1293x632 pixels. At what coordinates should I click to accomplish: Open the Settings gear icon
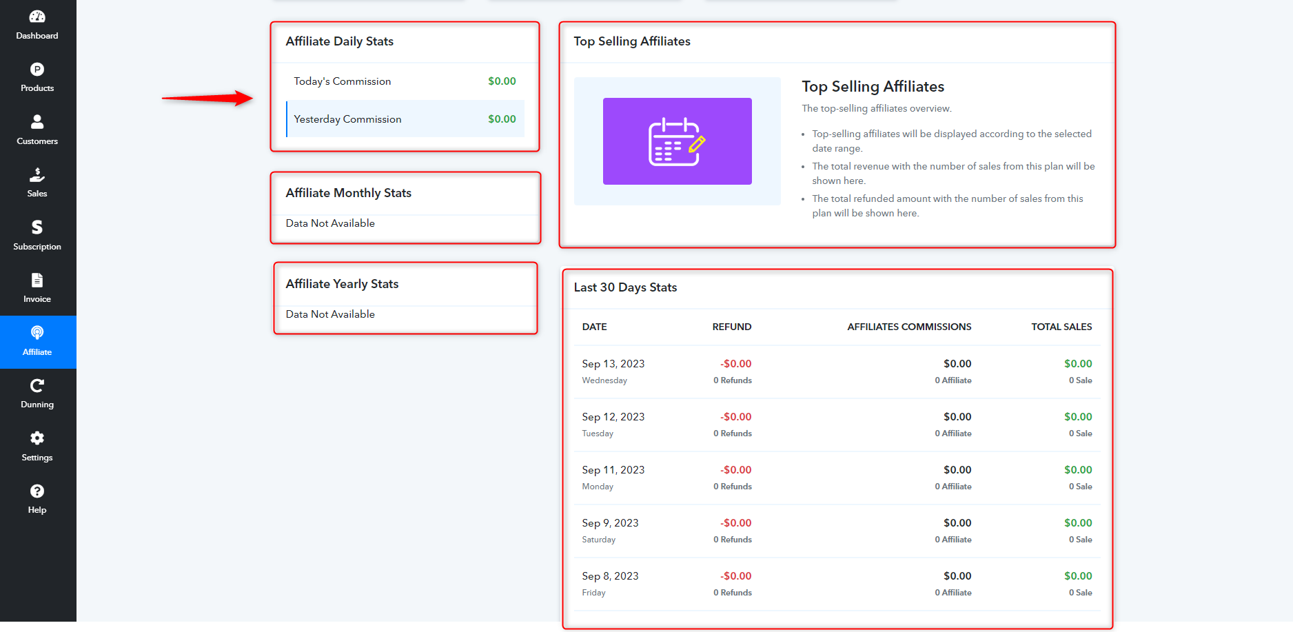click(x=37, y=438)
